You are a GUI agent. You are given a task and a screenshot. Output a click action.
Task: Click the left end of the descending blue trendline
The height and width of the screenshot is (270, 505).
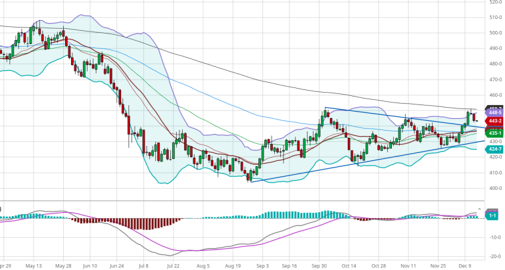click(x=325, y=108)
